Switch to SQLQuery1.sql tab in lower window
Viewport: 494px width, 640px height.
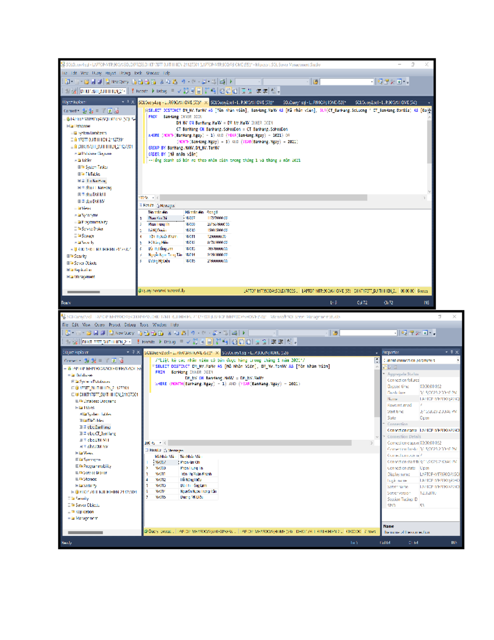click(x=255, y=353)
